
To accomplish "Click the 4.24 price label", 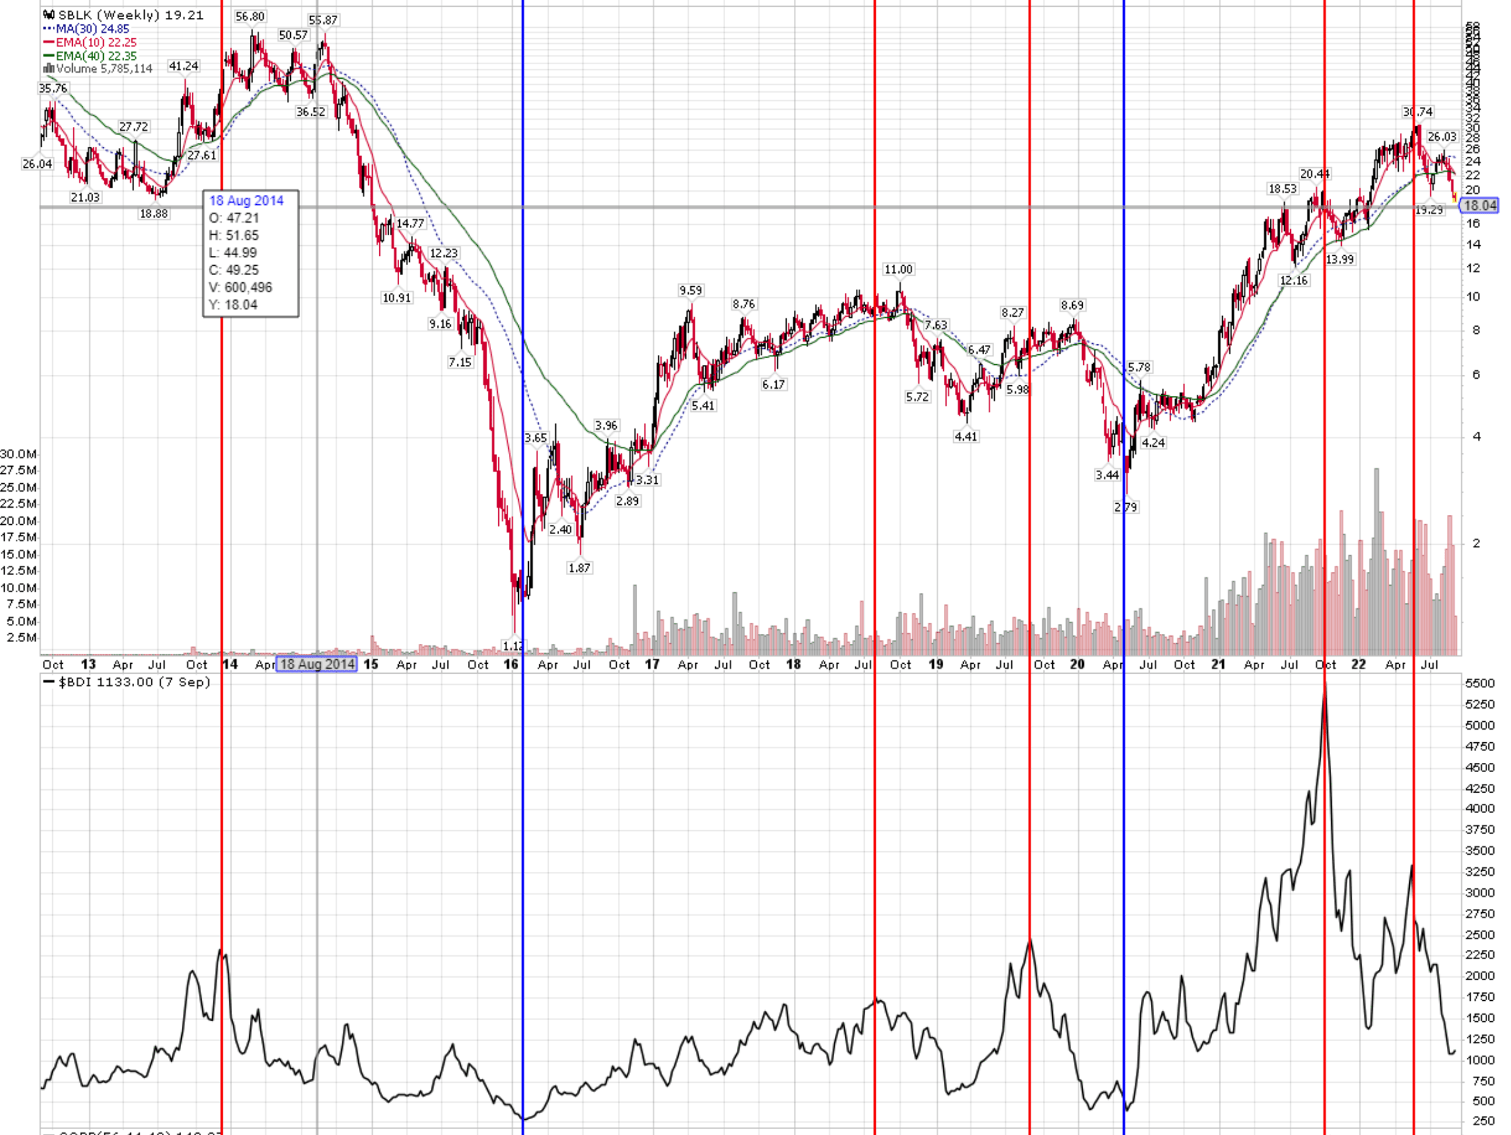I will pyautogui.click(x=1153, y=443).
